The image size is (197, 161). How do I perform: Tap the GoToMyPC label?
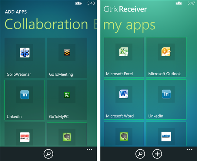(x=59, y=117)
